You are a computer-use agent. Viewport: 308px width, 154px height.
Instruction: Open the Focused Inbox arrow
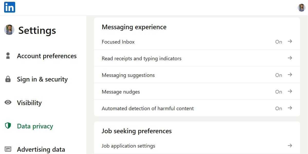(x=290, y=42)
